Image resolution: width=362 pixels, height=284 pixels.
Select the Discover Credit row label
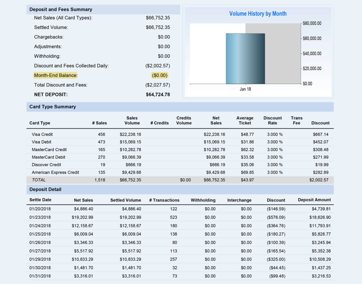point(46,165)
